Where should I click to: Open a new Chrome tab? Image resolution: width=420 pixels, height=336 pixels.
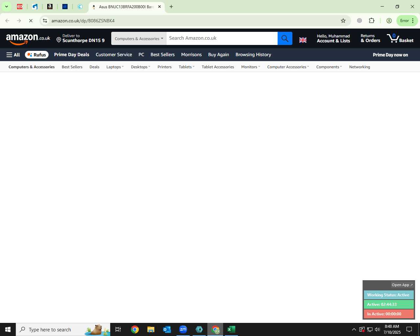tap(171, 7)
